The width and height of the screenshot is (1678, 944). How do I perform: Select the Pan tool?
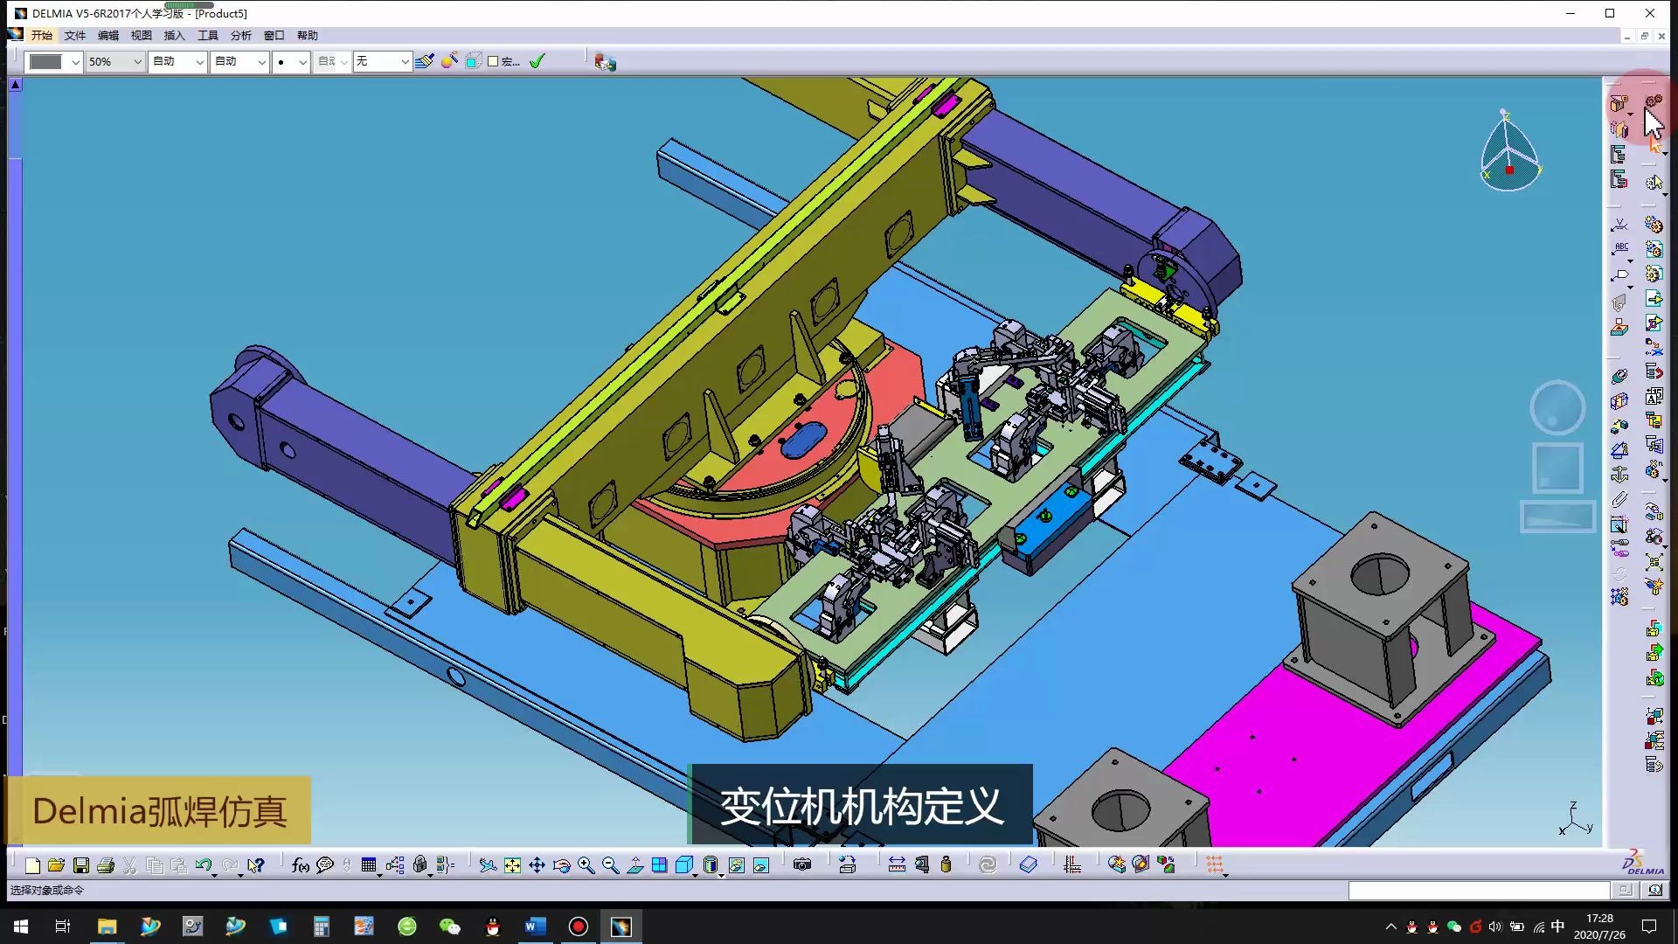click(x=537, y=865)
